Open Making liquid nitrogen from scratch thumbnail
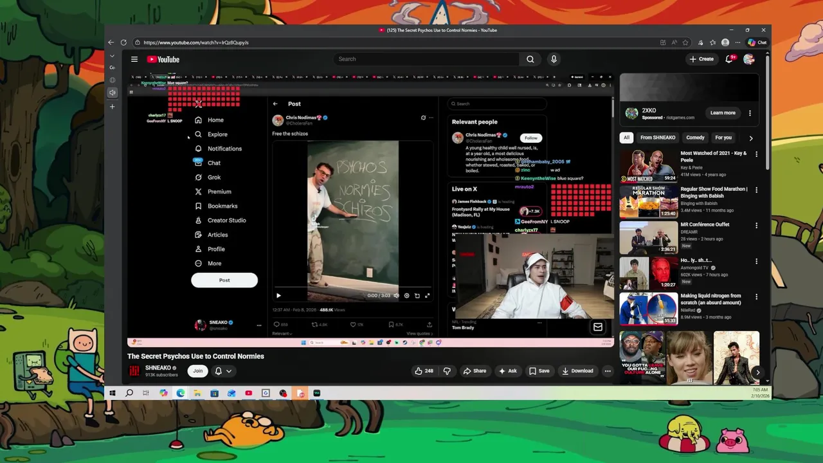Viewport: 823px width, 463px height. [648, 309]
